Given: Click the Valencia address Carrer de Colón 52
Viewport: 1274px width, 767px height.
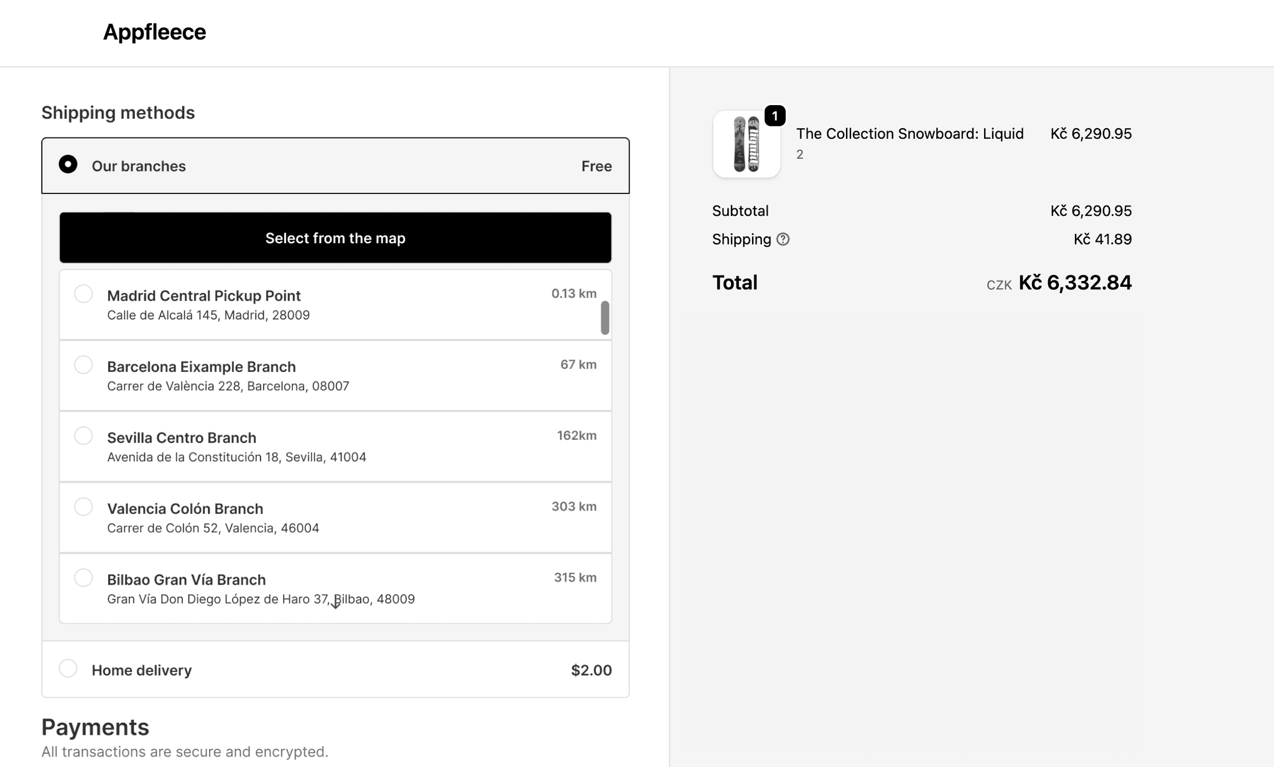Looking at the screenshot, I should 213,528.
